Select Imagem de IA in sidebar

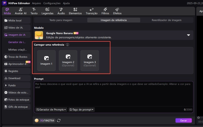(x=17, y=35)
